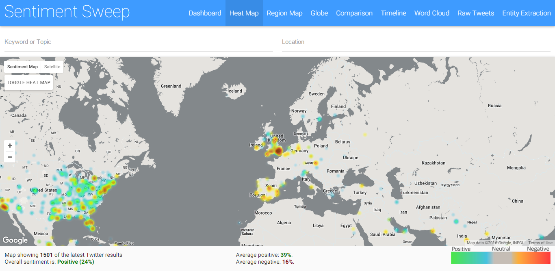Click the Toggle Heat Map button
This screenshot has height=271, width=555.
tap(28, 82)
